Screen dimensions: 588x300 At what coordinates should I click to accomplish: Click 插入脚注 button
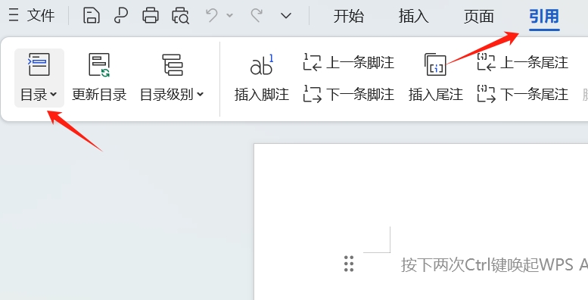[x=262, y=78]
